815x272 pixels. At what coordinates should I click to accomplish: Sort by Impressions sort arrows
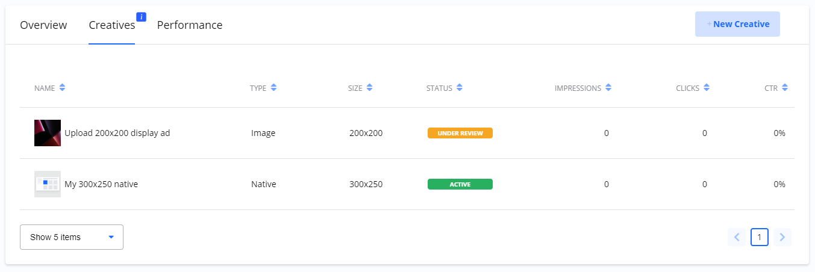pyautogui.click(x=608, y=88)
